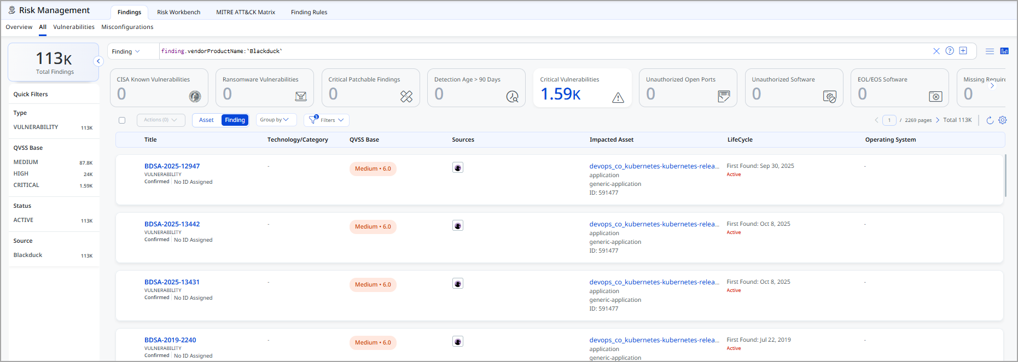Refresh the findings list

point(990,120)
